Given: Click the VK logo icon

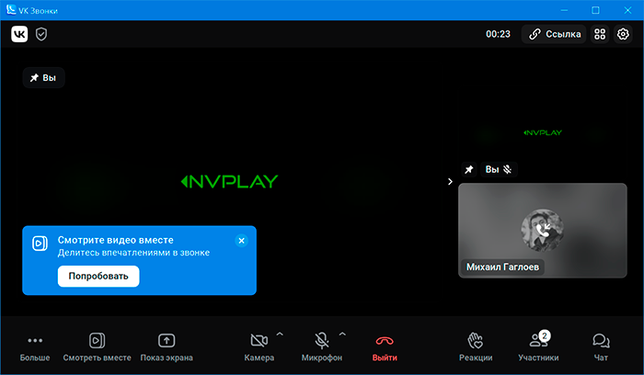Looking at the screenshot, I should pyautogui.click(x=19, y=34).
